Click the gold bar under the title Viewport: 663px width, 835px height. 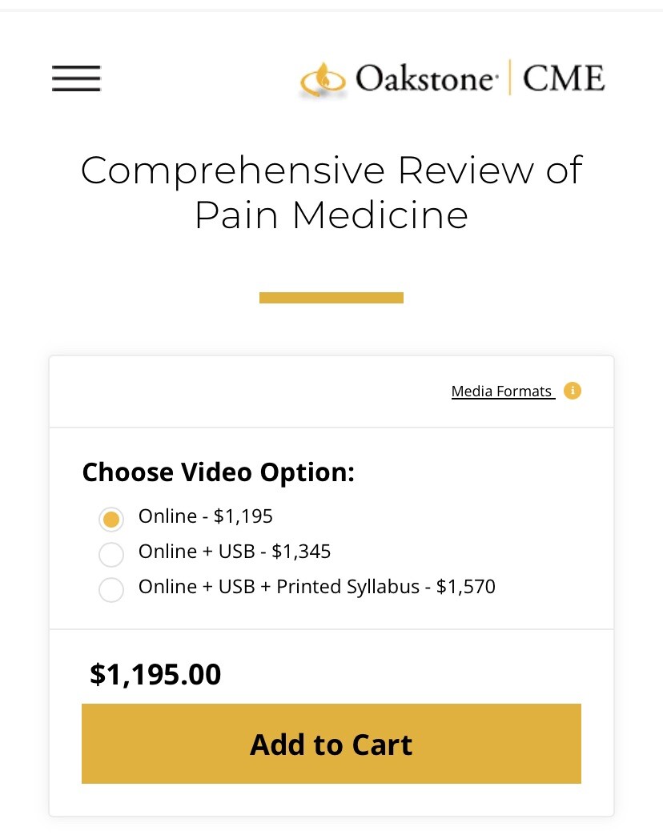coord(331,298)
